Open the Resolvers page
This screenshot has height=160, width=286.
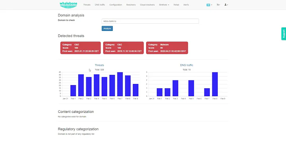click(x=131, y=5)
